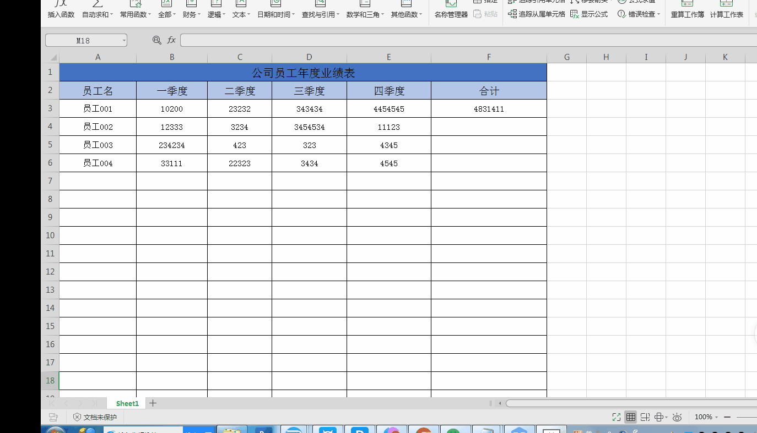Select cell with value 11123

tap(389, 127)
